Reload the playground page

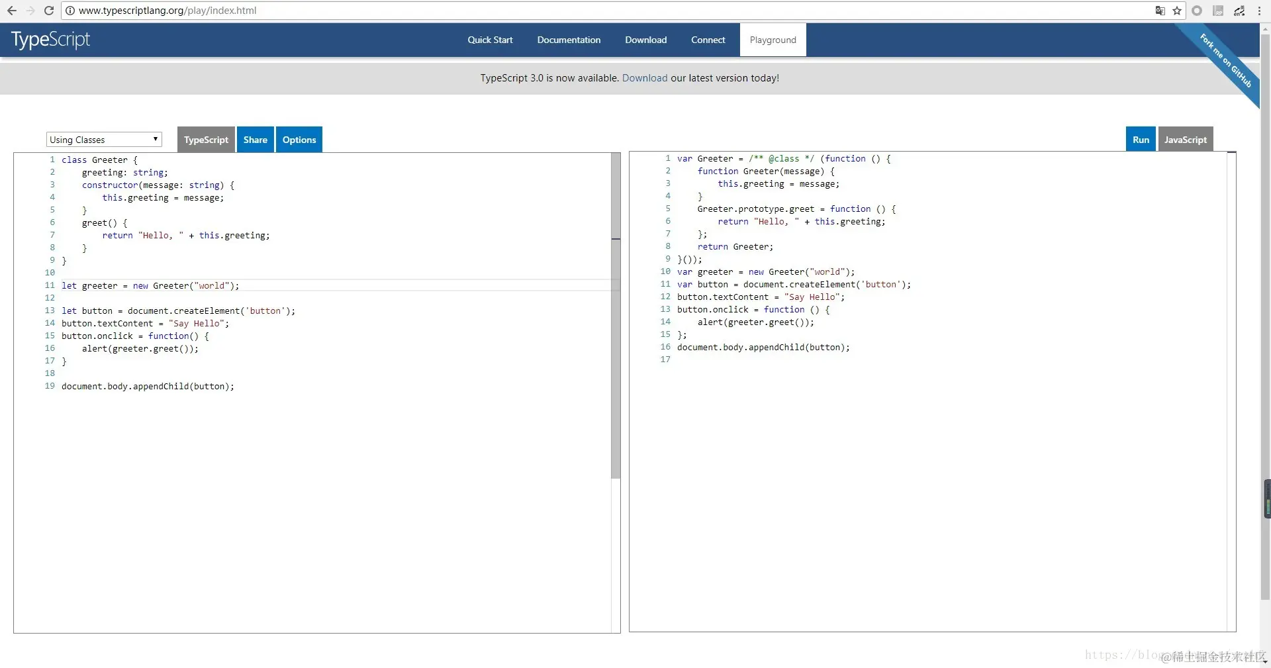49,11
